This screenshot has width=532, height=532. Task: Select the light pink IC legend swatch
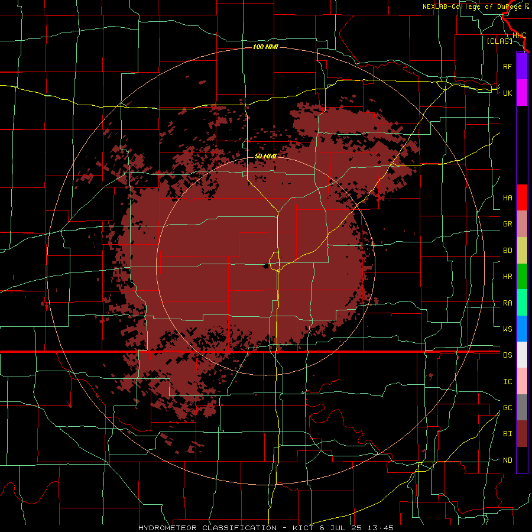pos(522,381)
